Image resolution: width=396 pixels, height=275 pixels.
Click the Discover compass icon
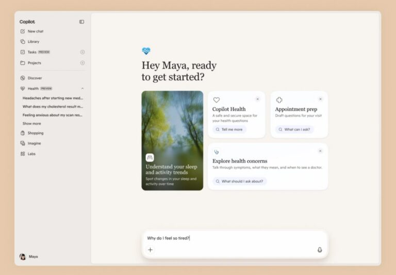coord(23,78)
